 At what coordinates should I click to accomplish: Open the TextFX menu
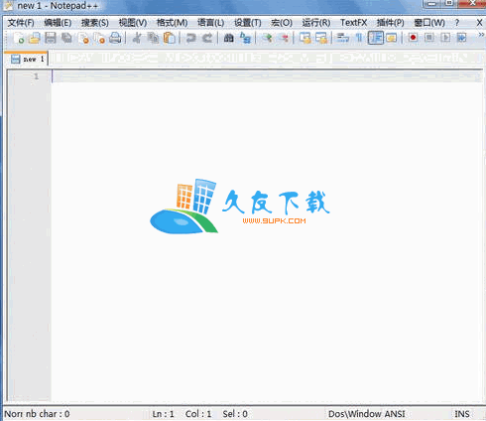(353, 23)
